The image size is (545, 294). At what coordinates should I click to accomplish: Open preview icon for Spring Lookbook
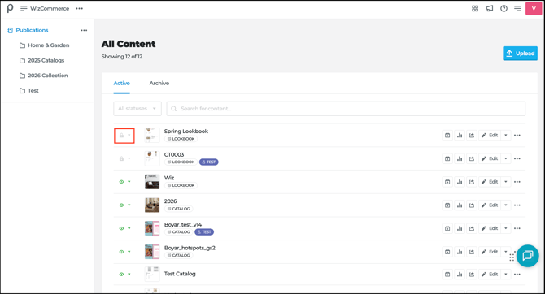coord(447,136)
